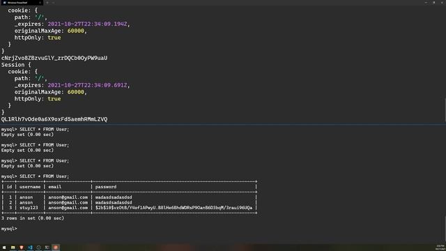Viewport: 446px width, 251px height.
Task: Click expires value 2021-10-27T22:34:09.691Z
Action: [87, 85]
